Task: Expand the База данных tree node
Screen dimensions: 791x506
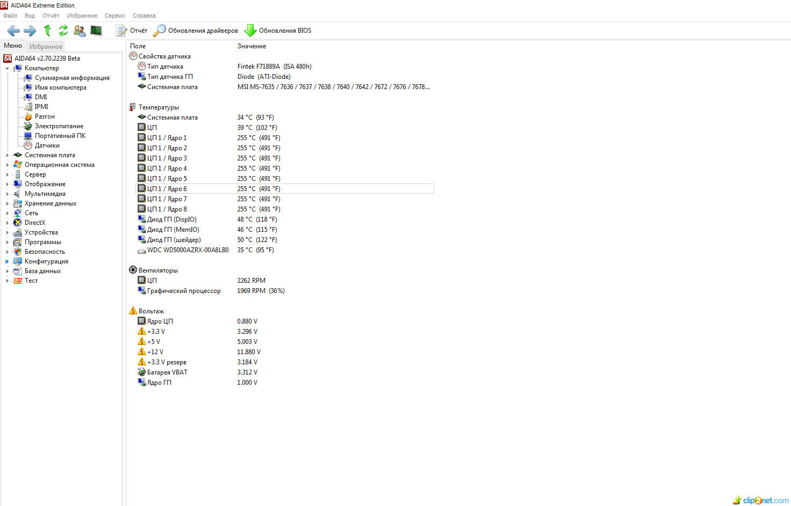Action: pos(8,271)
